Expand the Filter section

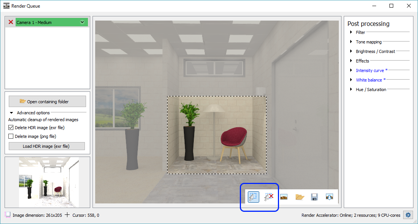pos(351,32)
